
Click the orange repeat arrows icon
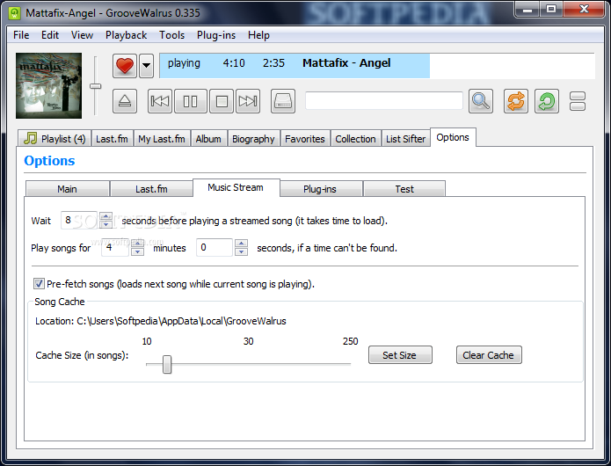(516, 101)
